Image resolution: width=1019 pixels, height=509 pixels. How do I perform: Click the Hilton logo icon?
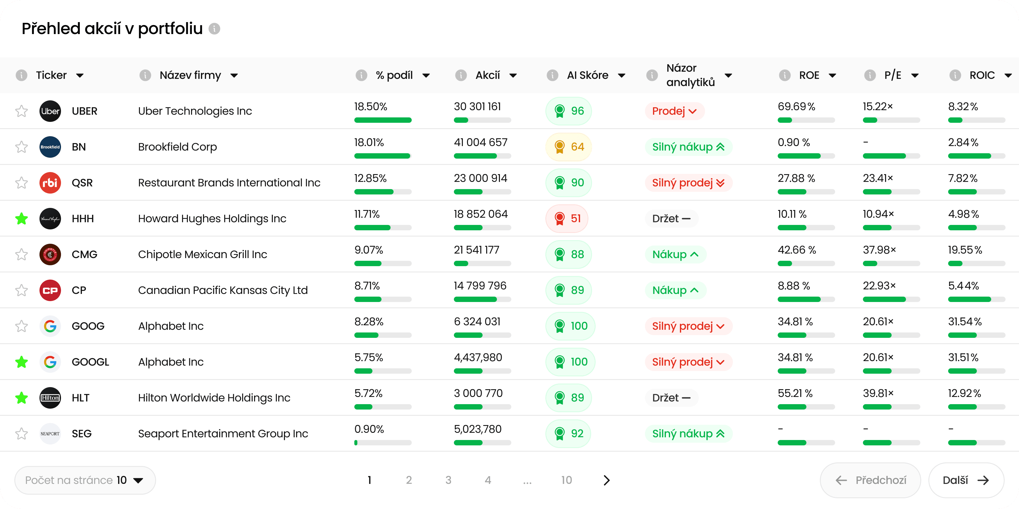click(50, 398)
